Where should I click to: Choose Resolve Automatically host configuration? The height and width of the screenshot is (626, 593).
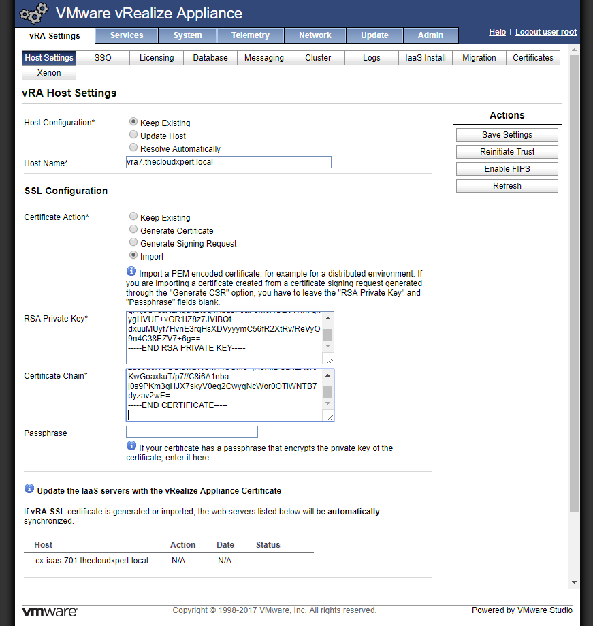(x=133, y=148)
